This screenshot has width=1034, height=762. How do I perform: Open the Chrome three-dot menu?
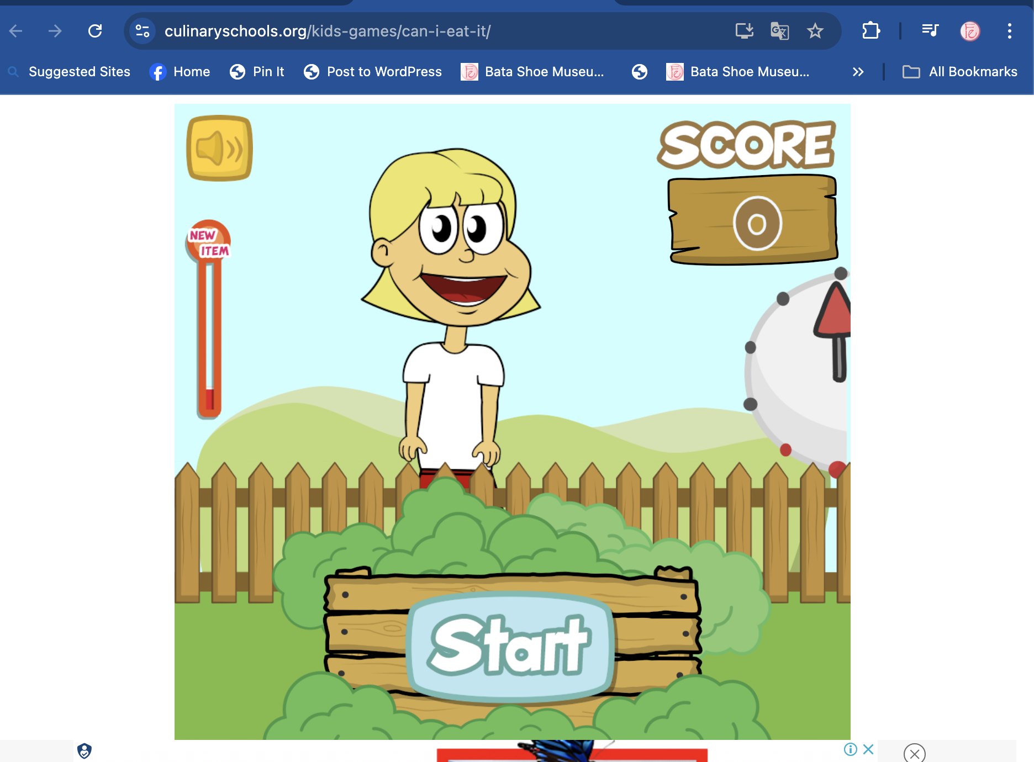coord(1009,31)
